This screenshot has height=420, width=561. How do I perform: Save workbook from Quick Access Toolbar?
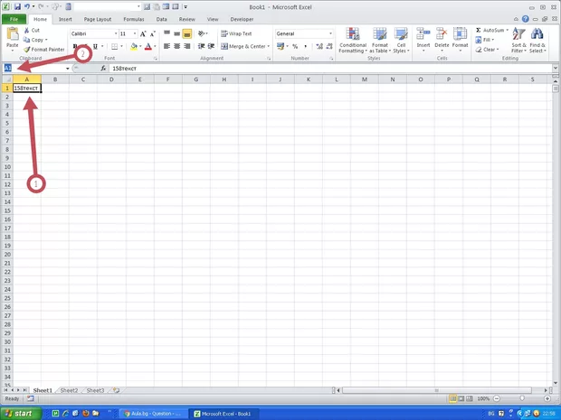[x=17, y=7]
